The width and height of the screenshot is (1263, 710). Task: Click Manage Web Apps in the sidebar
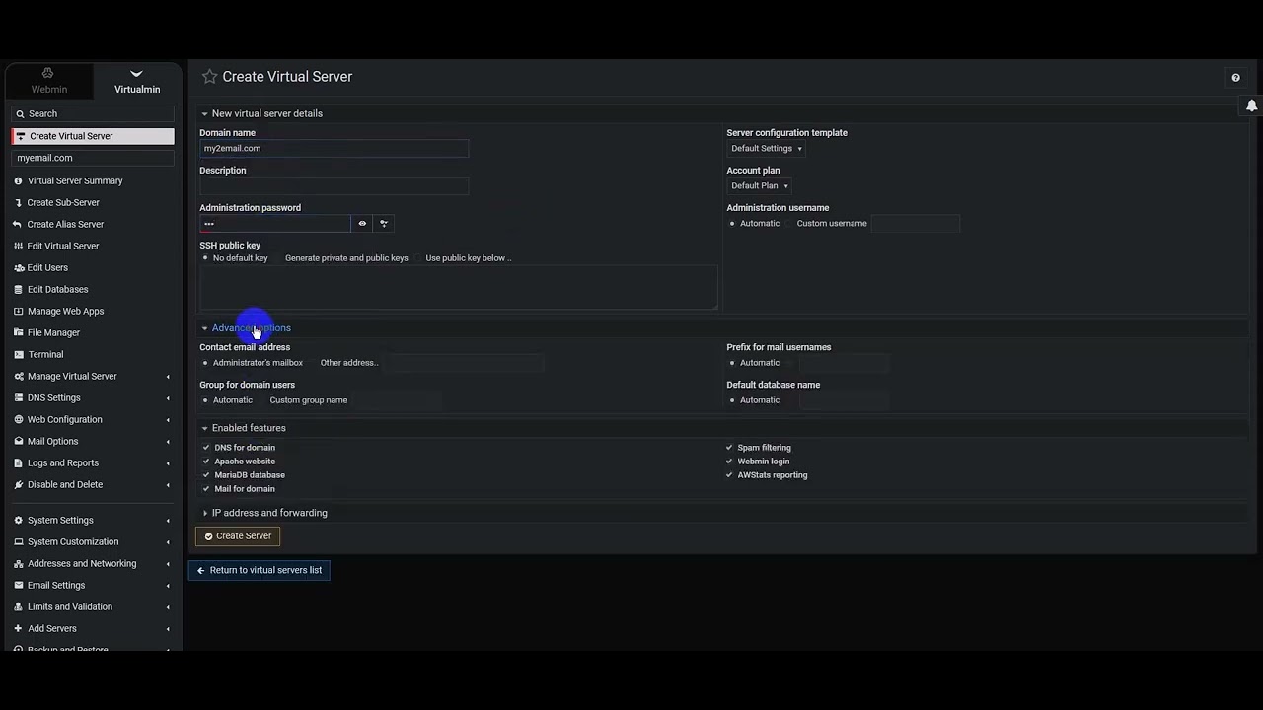click(65, 312)
